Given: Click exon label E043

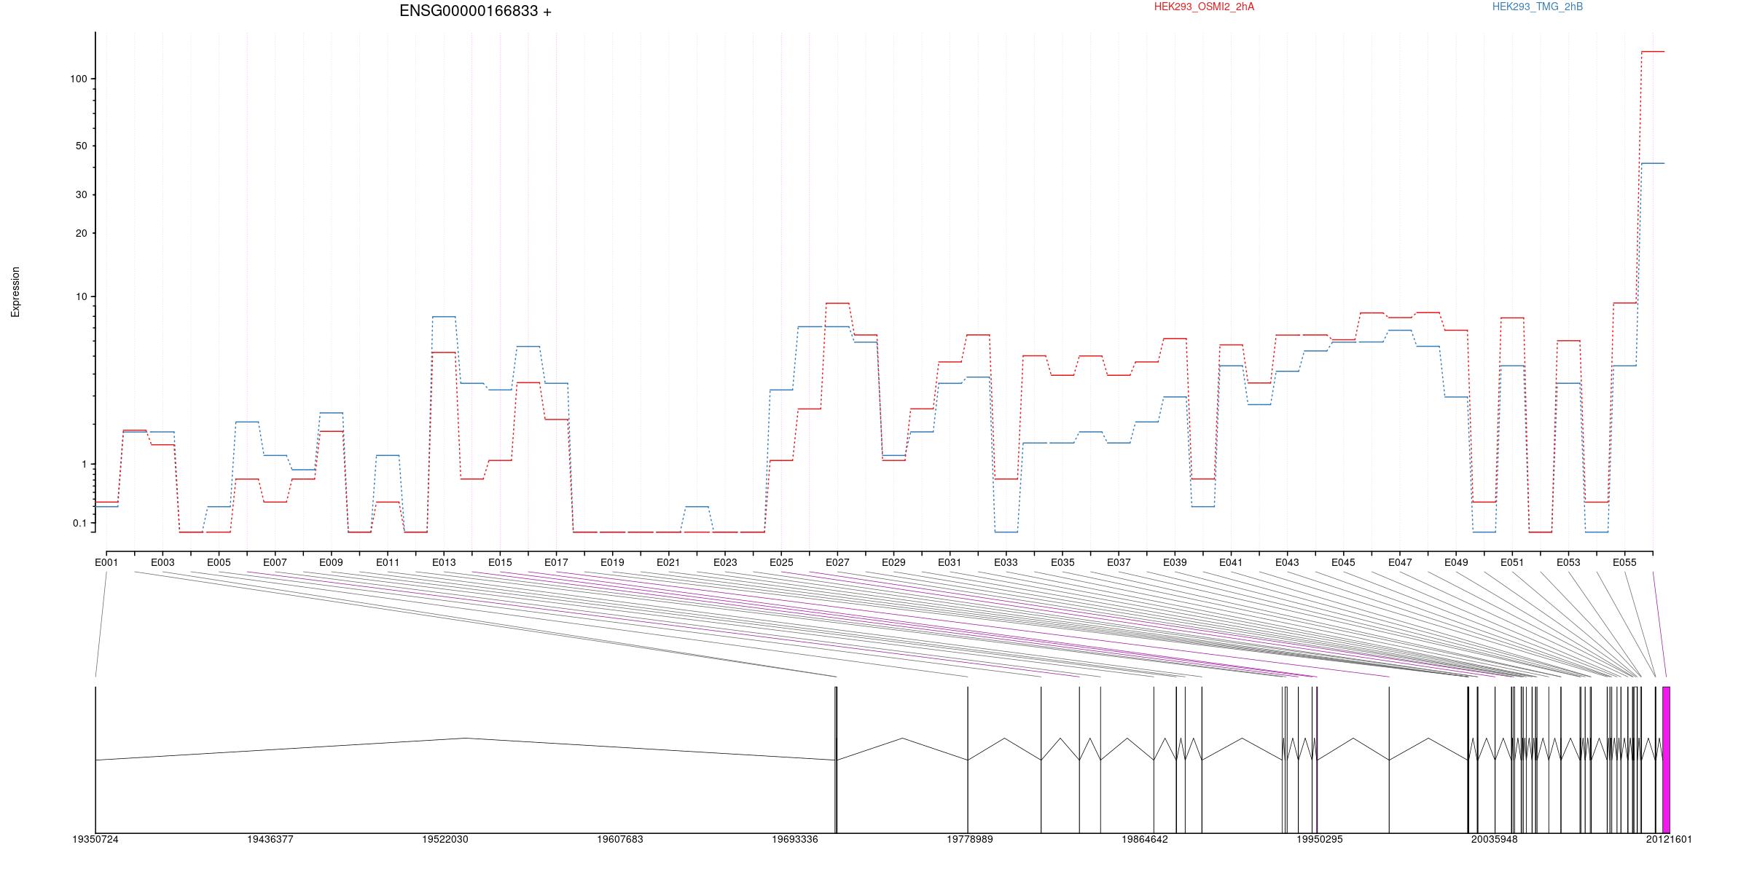Looking at the screenshot, I should pyautogui.click(x=1287, y=562).
